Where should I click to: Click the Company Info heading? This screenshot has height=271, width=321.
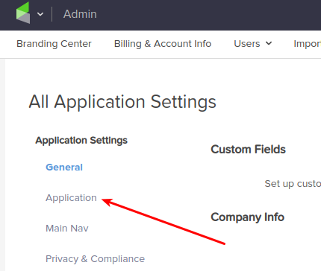click(x=247, y=217)
